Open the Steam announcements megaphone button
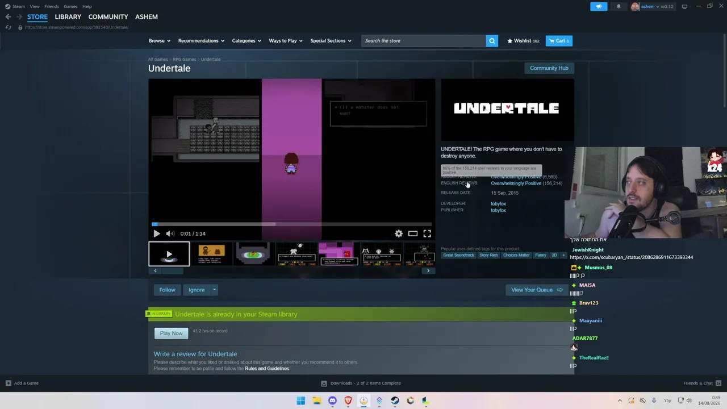The height and width of the screenshot is (409, 727). [x=599, y=6]
